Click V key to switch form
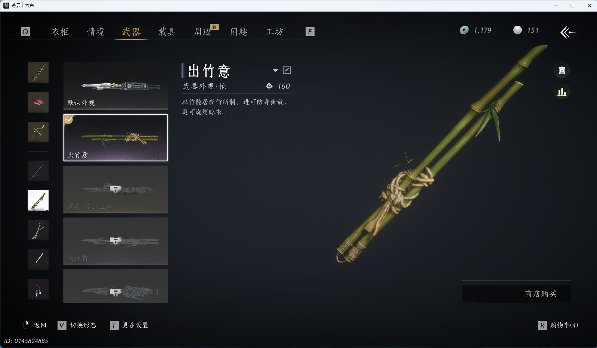Viewport: 597px width, 348px height. (62, 325)
